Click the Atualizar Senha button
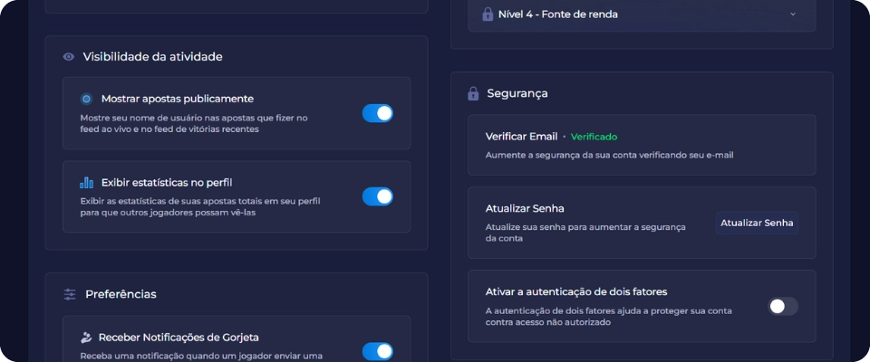The height and width of the screenshot is (362, 870). 757,223
